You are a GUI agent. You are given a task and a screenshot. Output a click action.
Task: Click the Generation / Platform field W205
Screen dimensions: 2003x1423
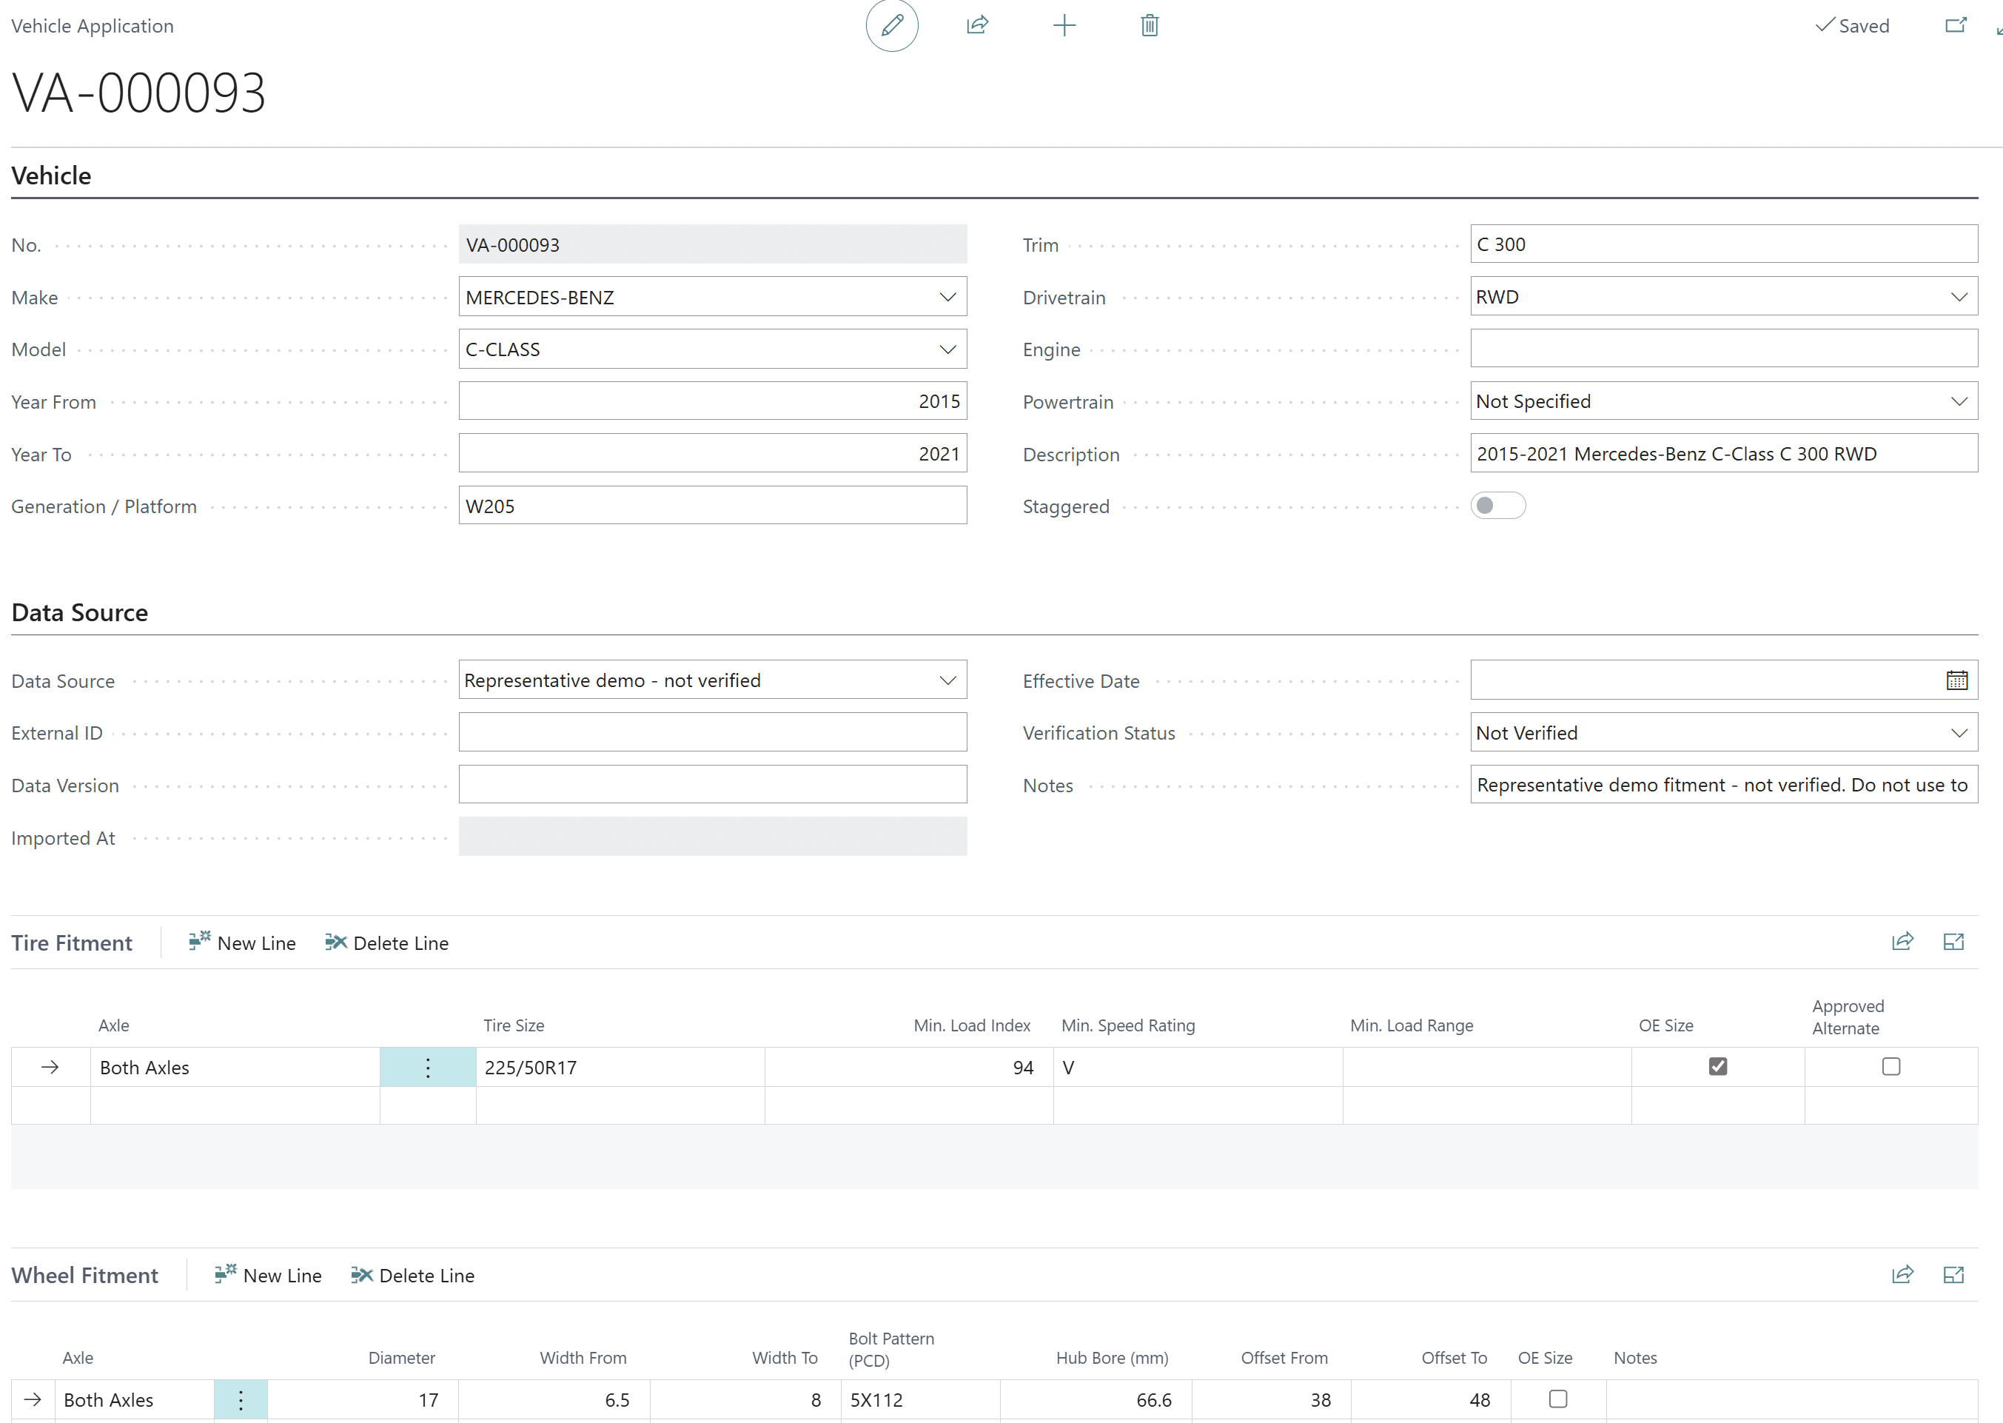coord(712,506)
